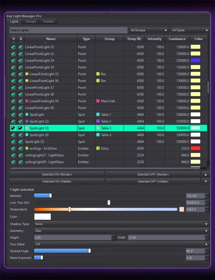Viewport: 215px width, 280px height.
Task: Click the 4464 K temperature value field
Action: click(195, 209)
